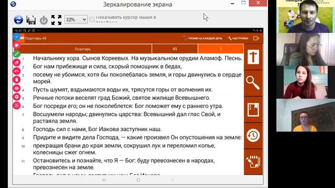This screenshot has height=188, width=335.
Task: Select the Псалтирь book tab
Action: [83, 49]
